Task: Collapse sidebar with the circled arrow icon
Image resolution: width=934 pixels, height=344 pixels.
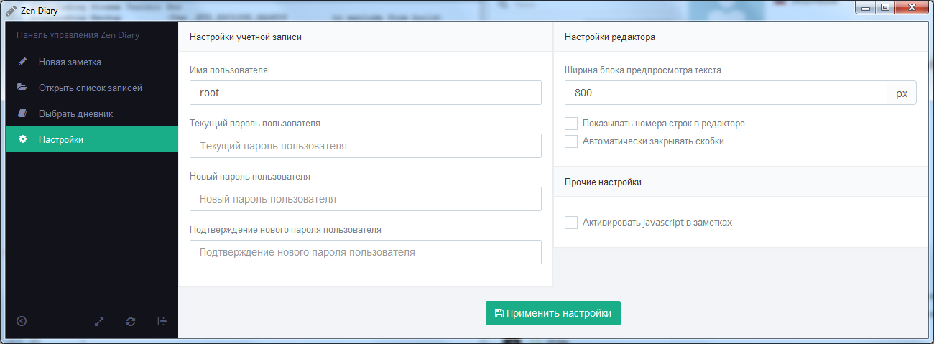Action: click(22, 321)
